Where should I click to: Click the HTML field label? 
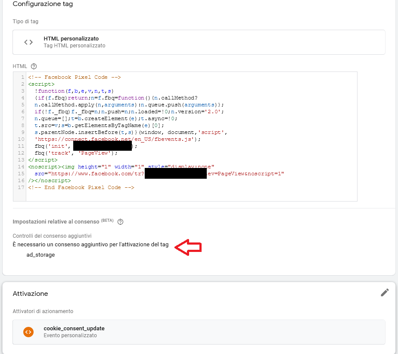pos(20,66)
